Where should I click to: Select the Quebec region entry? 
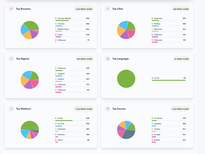click(x=72, y=80)
